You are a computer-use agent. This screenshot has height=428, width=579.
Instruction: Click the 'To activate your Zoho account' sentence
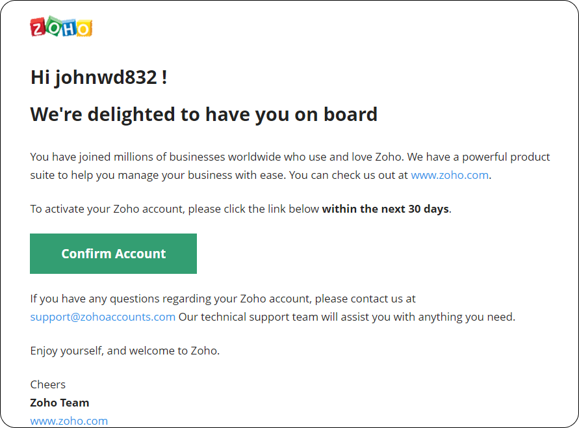point(240,209)
